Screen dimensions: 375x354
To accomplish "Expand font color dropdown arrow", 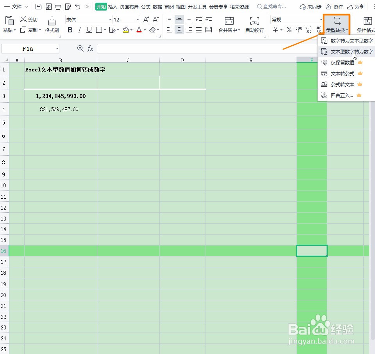I will 145,30.
